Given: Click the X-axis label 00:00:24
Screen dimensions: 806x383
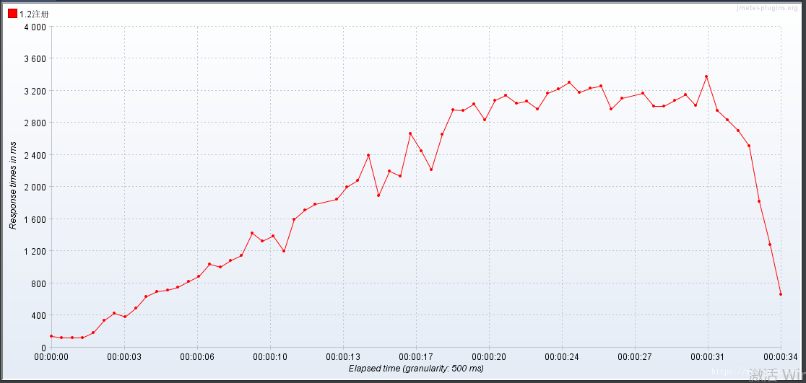Looking at the screenshot, I should 563,357.
